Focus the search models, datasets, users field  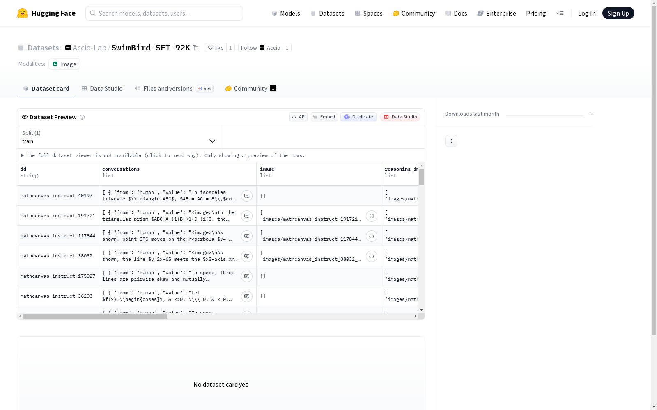click(164, 13)
